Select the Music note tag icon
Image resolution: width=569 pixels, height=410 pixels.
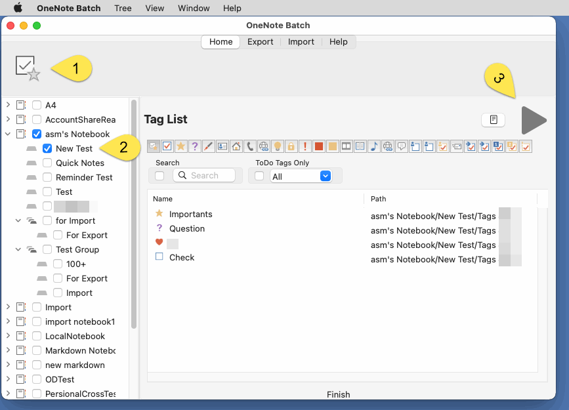pyautogui.click(x=374, y=146)
